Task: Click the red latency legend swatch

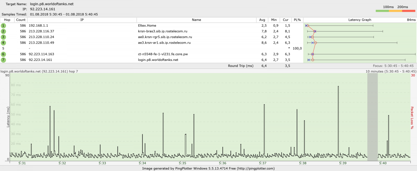Action: pyautogui.click(x=409, y=11)
